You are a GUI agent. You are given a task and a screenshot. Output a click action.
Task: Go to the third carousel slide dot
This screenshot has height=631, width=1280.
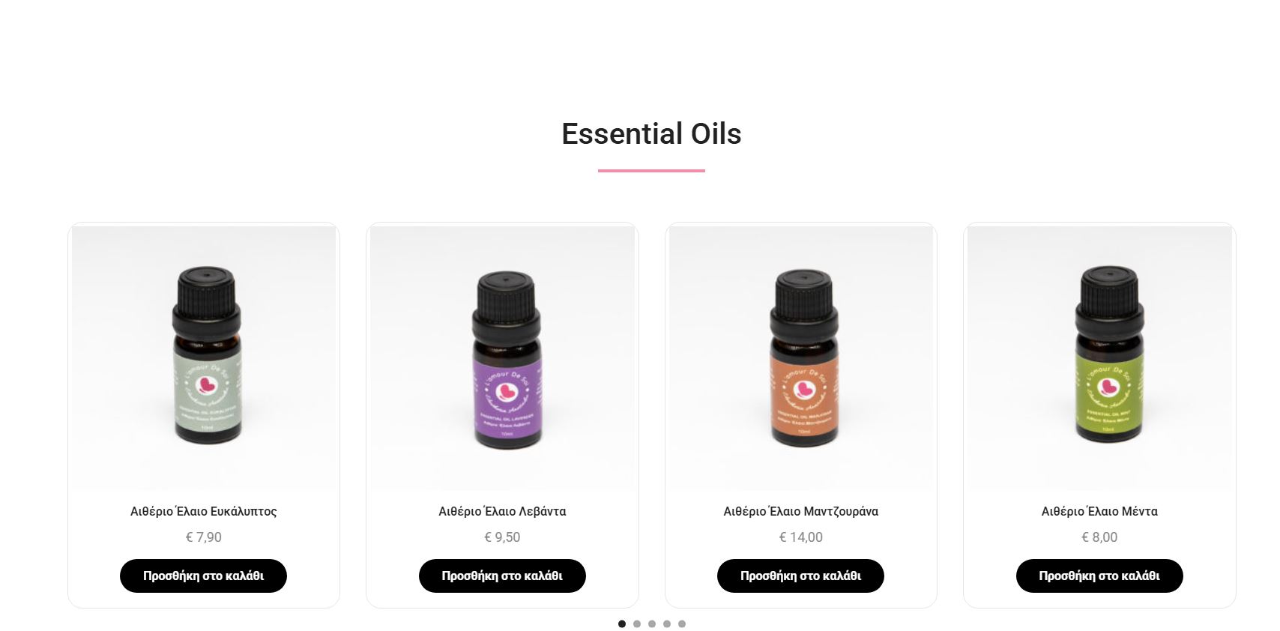(x=652, y=624)
